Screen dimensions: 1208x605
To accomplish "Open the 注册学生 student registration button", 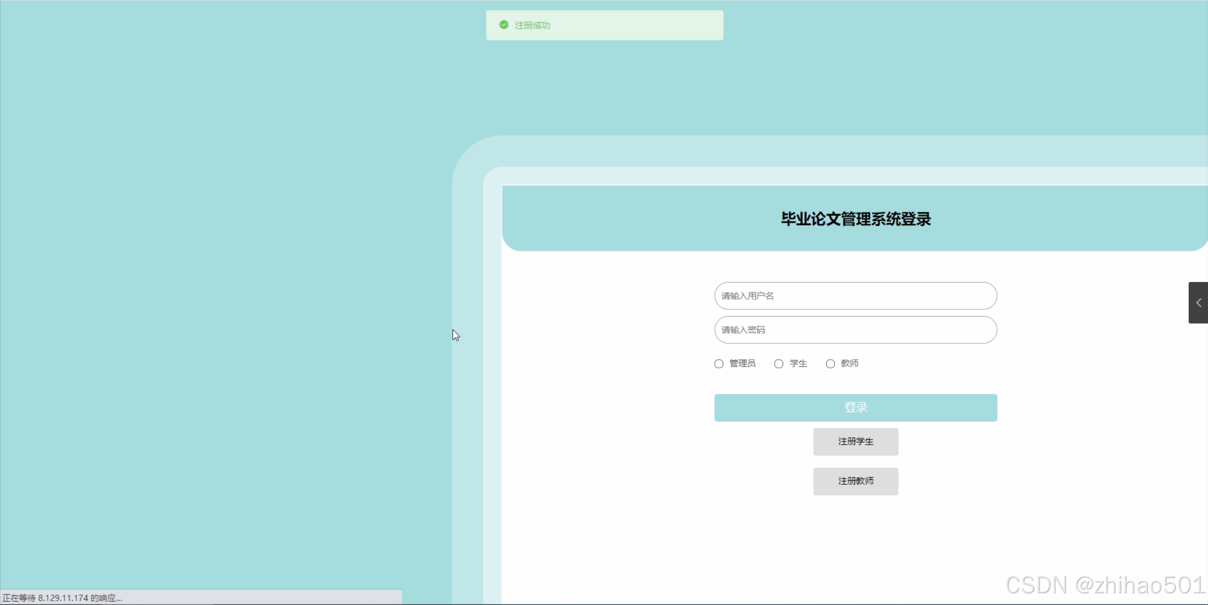I will (x=855, y=441).
